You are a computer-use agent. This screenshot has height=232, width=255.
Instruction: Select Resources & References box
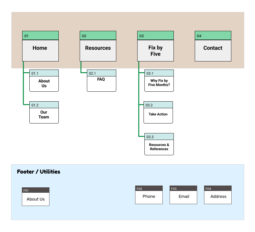pos(159,144)
